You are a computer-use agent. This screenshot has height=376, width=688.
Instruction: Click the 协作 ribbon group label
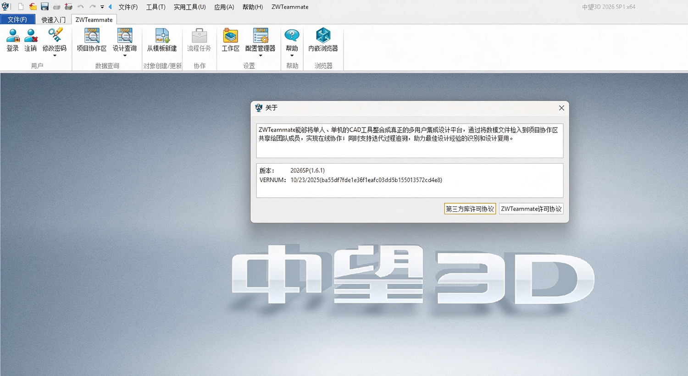(x=200, y=66)
